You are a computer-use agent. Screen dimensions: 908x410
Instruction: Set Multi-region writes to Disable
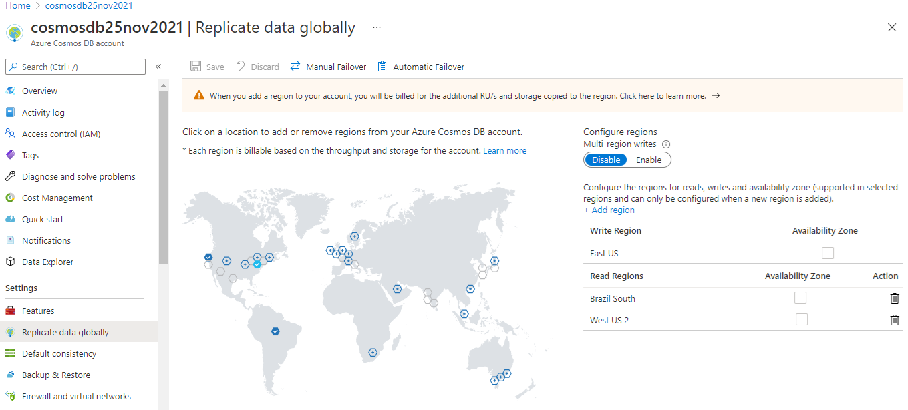[606, 160]
